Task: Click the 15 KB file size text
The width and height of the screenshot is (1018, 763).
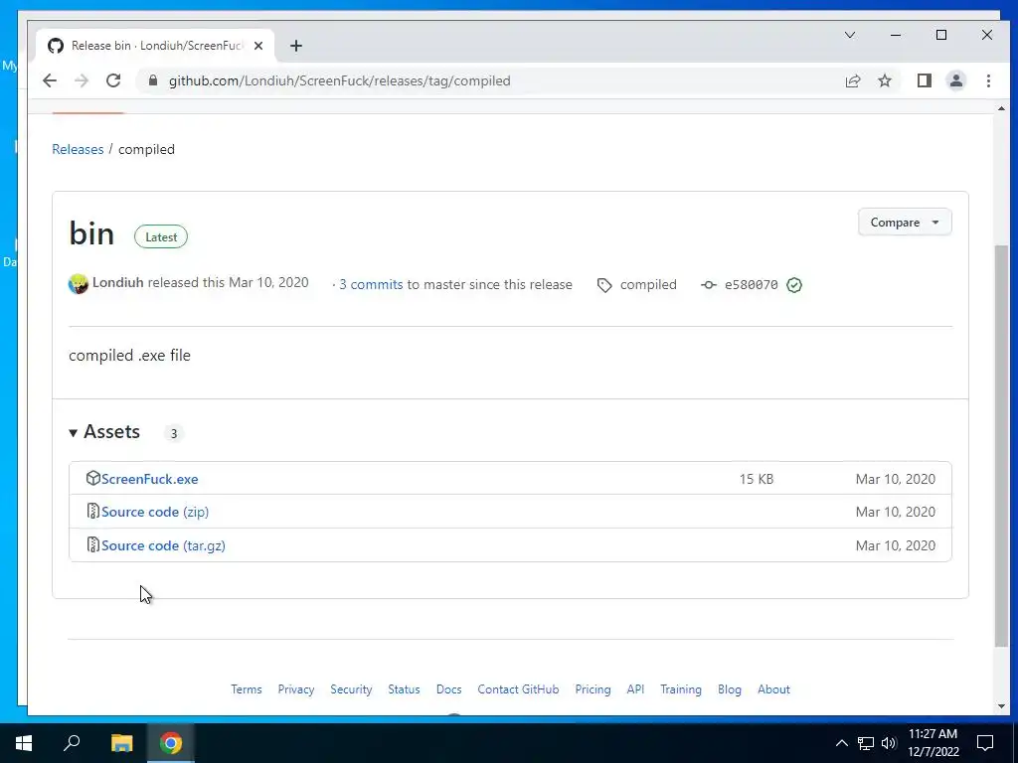Action: click(757, 479)
